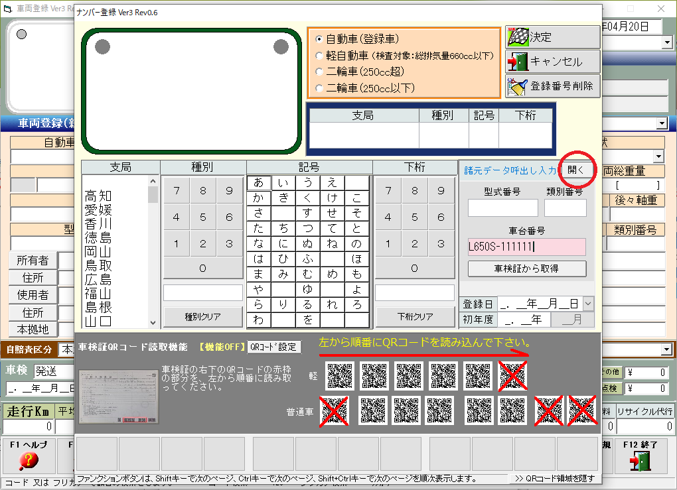Click the わ key in 記号 grid
This screenshot has height=490, width=677.
tap(259, 320)
